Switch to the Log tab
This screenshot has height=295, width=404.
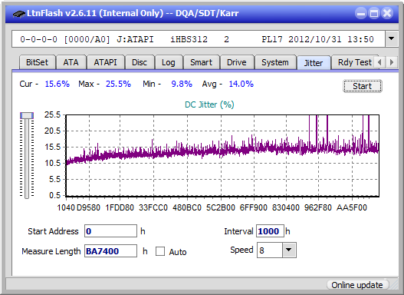click(x=169, y=62)
